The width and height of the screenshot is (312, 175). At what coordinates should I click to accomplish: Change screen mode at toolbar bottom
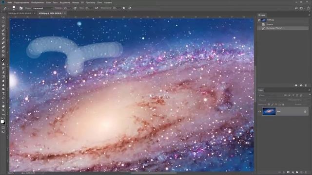(x=3, y=132)
